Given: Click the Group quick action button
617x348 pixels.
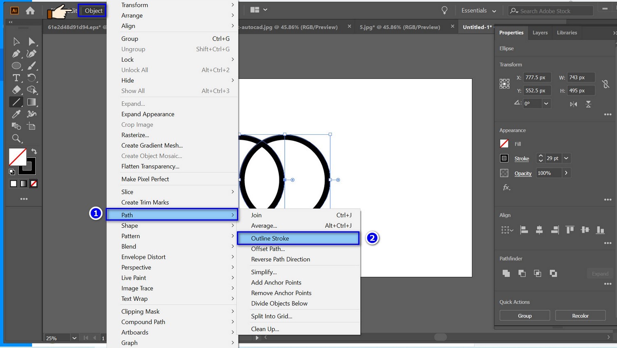Looking at the screenshot, I should pos(524,316).
